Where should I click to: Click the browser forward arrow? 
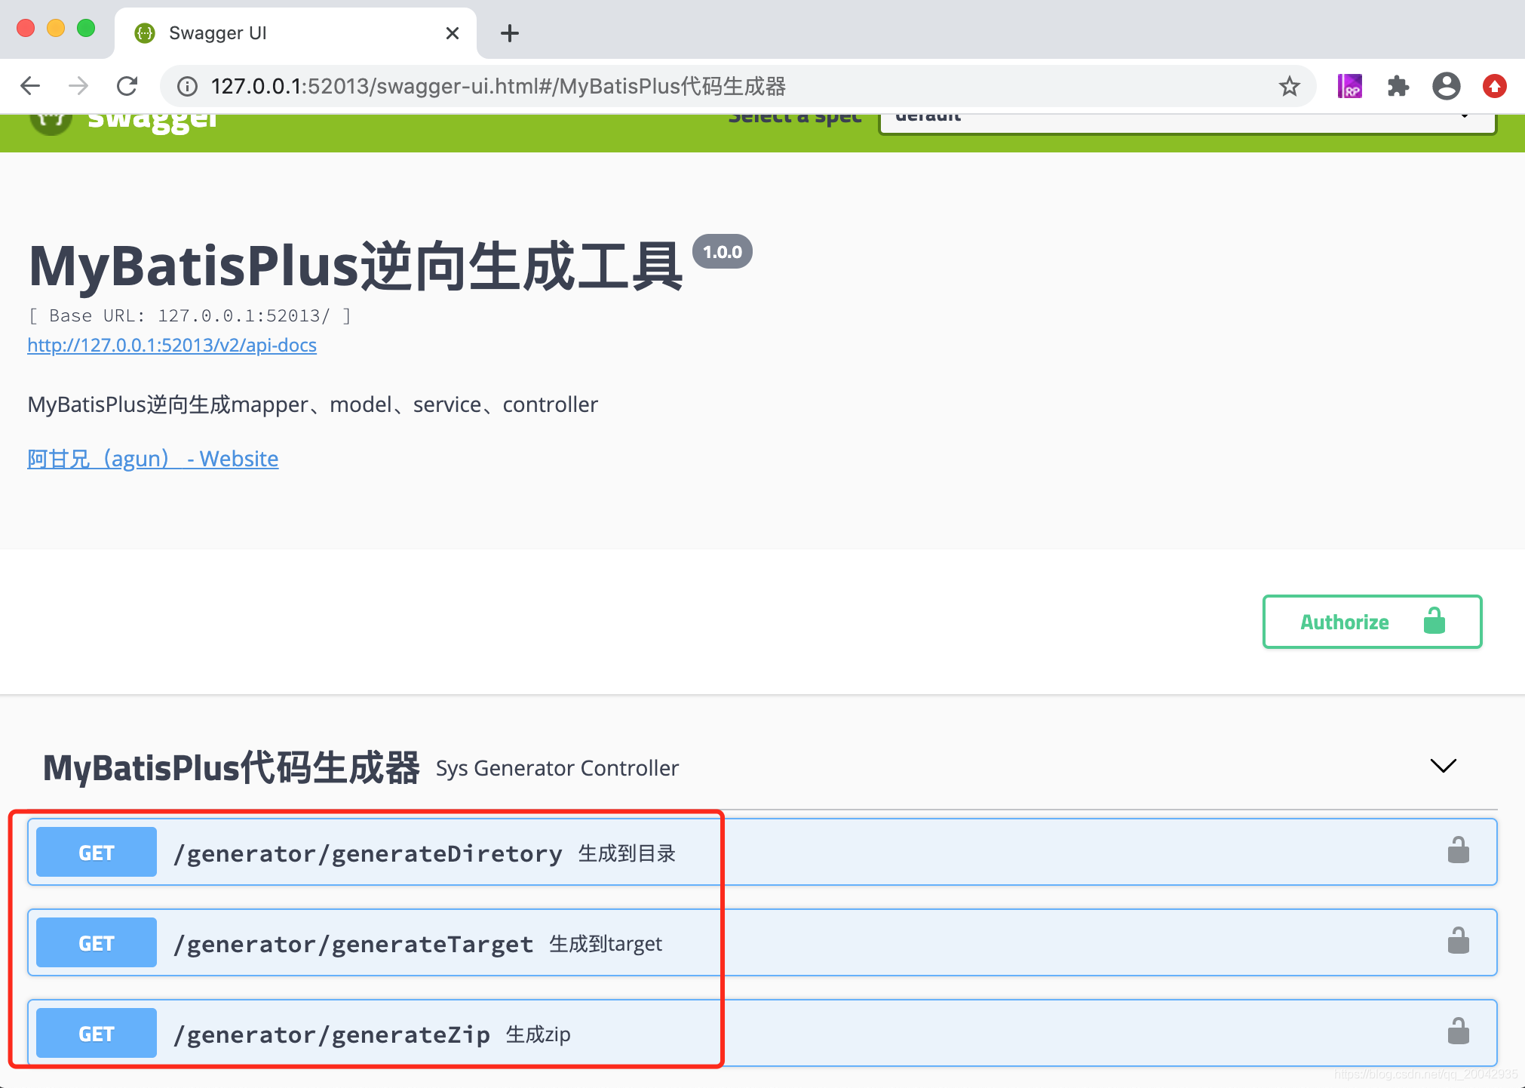click(x=78, y=86)
